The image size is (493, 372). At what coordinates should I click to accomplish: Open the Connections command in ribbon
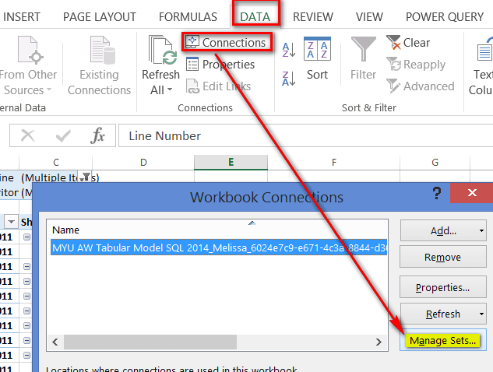pos(226,42)
